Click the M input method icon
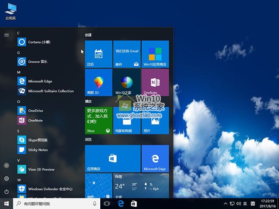 click(253, 204)
